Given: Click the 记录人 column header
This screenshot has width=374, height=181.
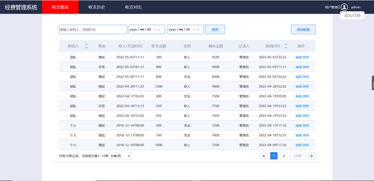Looking at the screenshot, I should coord(244,46).
